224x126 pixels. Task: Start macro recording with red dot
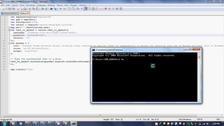coord(106,9)
